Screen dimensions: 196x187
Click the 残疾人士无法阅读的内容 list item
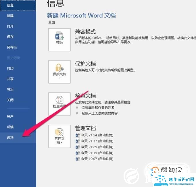tap(100, 113)
